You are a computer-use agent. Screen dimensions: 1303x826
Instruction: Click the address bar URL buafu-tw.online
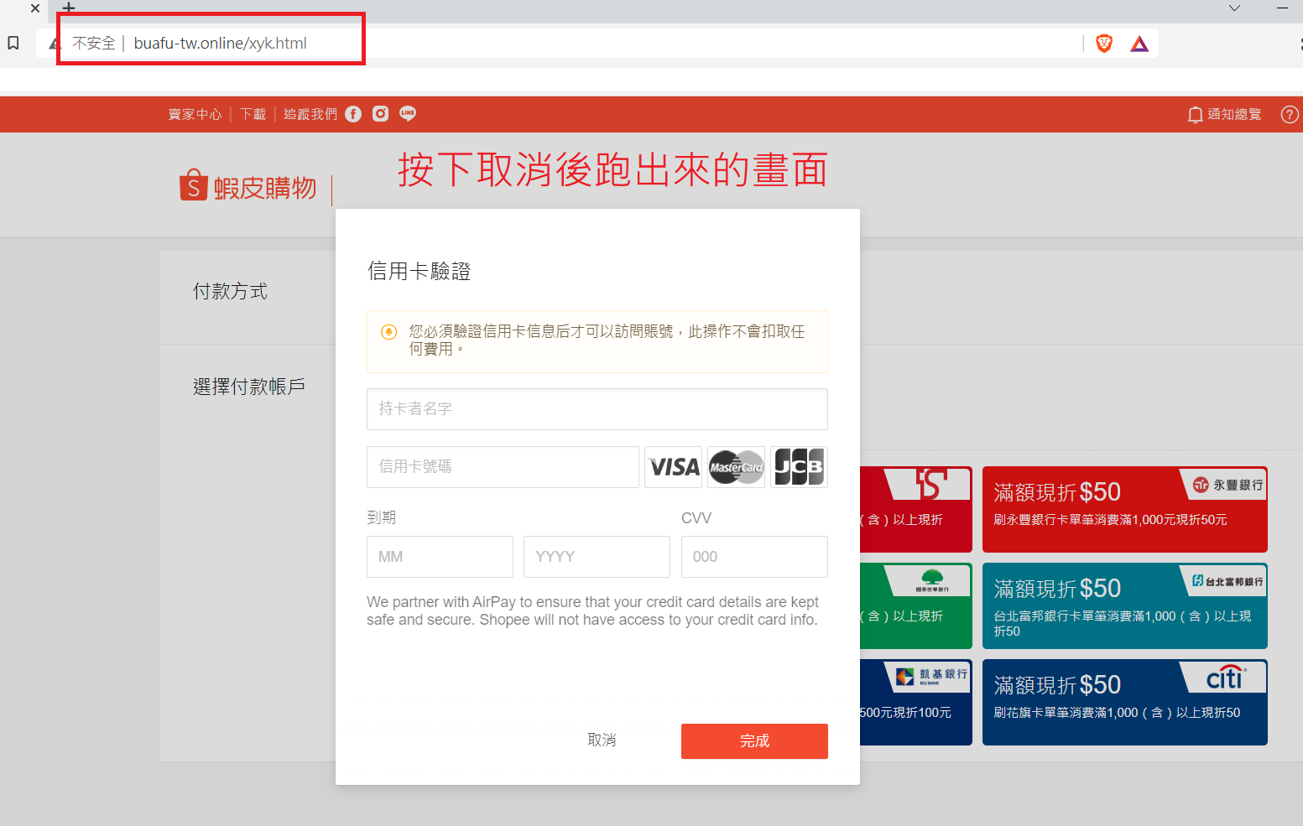[221, 44]
